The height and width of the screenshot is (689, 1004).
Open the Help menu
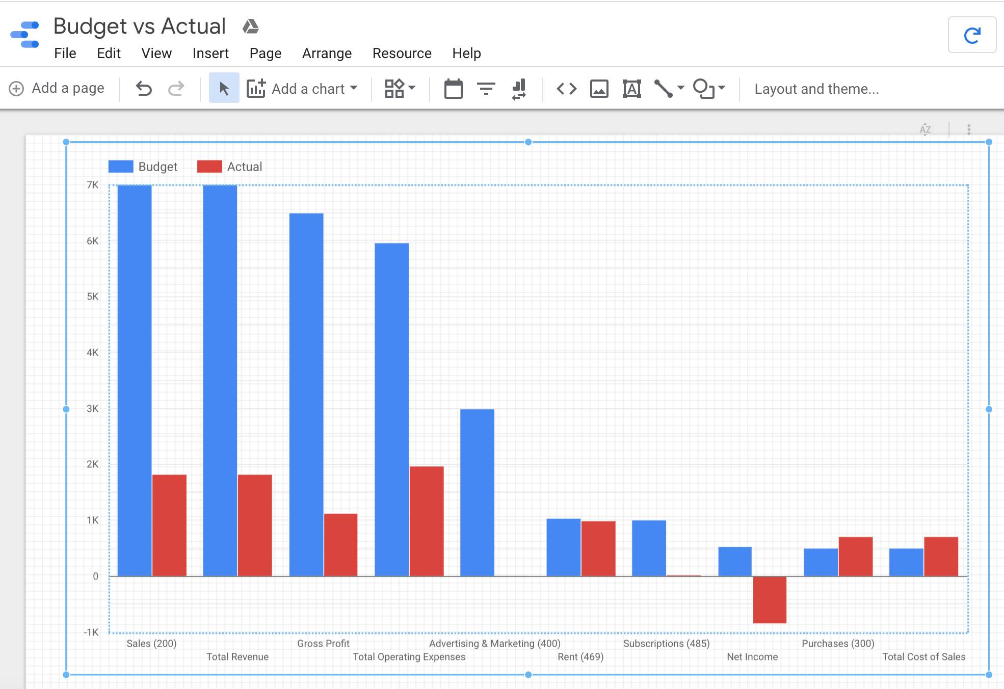(466, 54)
